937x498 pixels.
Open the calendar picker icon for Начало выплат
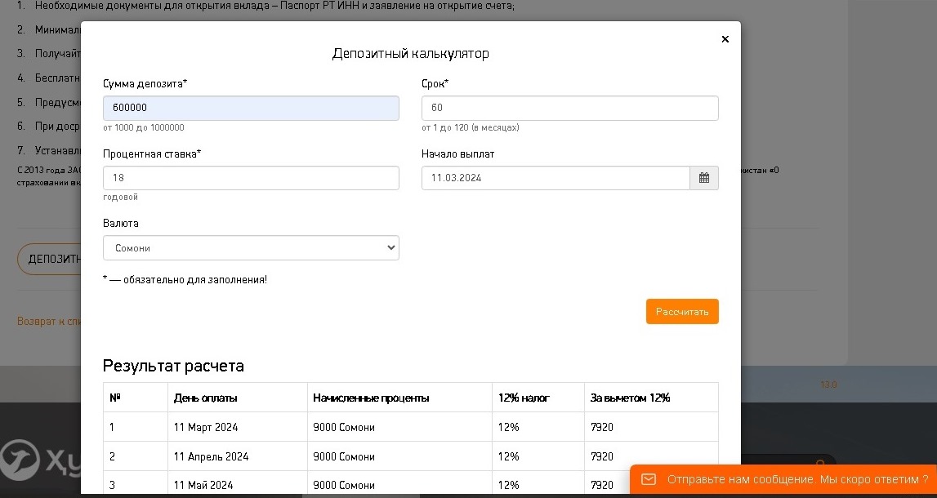704,178
